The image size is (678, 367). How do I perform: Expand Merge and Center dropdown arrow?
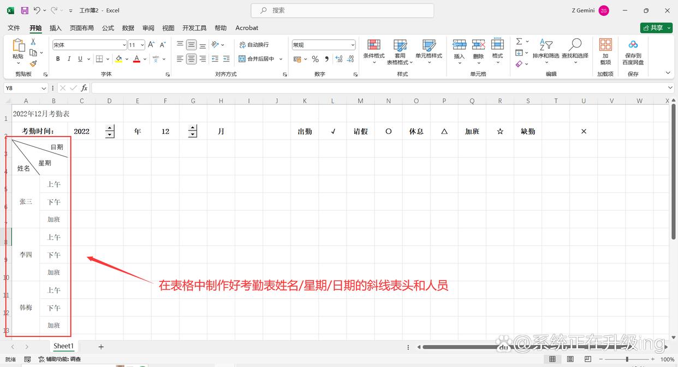pyautogui.click(x=281, y=59)
